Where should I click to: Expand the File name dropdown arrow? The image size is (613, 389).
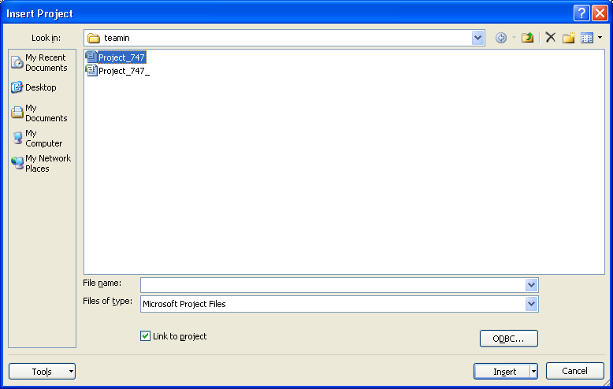pyautogui.click(x=531, y=285)
